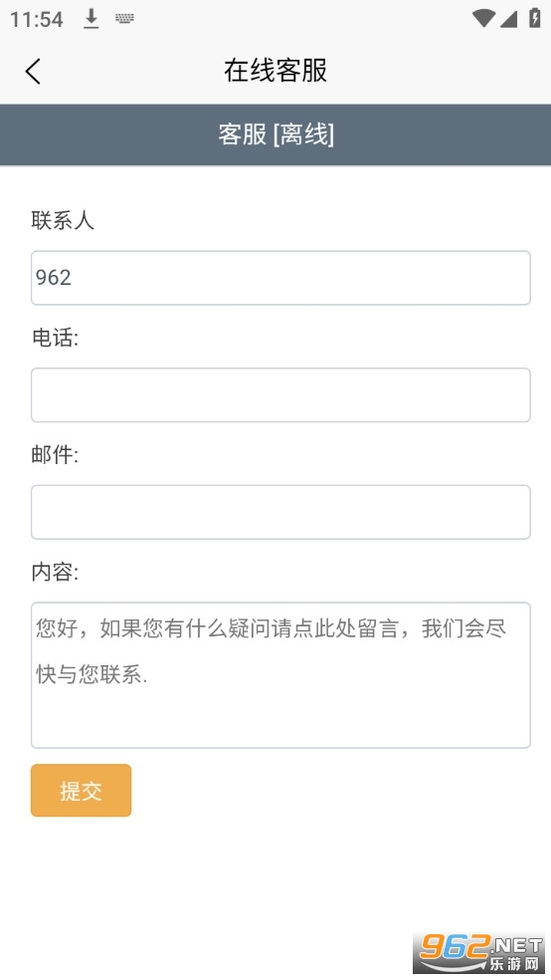Tap placeholder text 您好，如果您有什么疑问
Viewport: 551px width, 980px height.
pos(153,628)
